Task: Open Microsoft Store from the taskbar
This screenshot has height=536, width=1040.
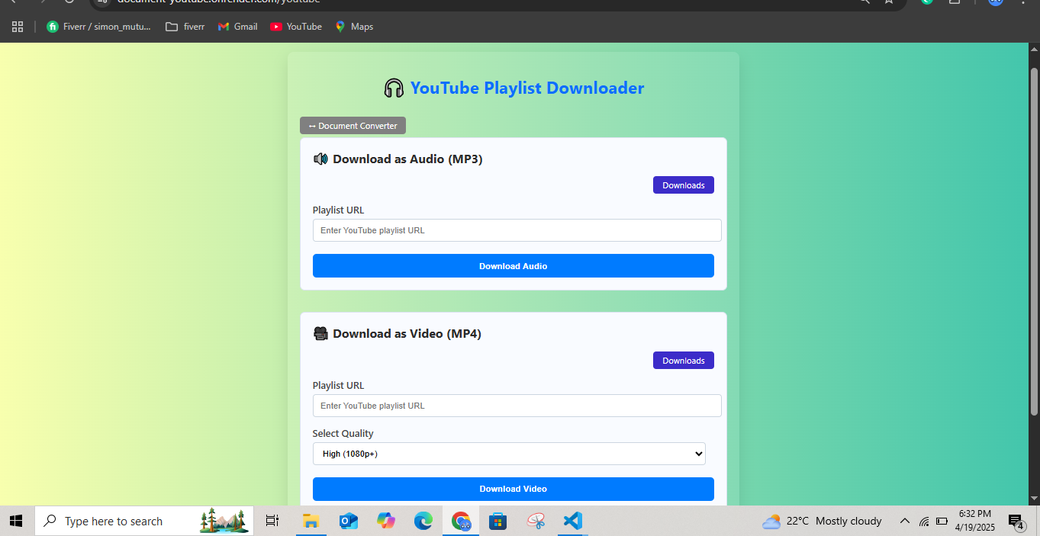Action: pyautogui.click(x=498, y=522)
